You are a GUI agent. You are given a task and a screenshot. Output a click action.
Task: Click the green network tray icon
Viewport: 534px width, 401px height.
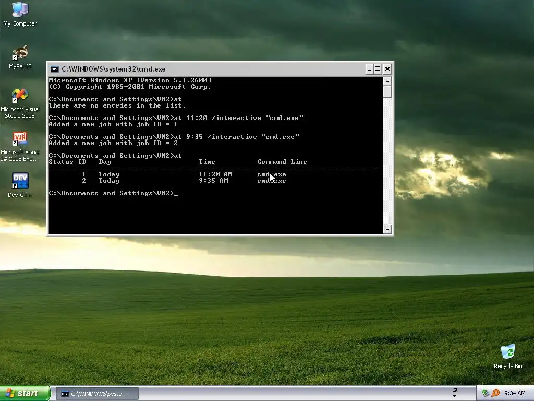click(x=486, y=394)
